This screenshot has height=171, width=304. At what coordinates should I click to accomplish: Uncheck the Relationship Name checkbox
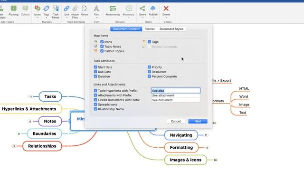tap(95, 109)
